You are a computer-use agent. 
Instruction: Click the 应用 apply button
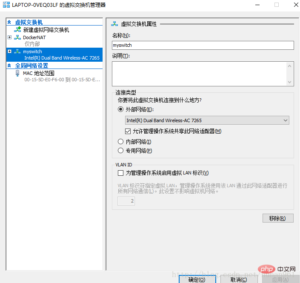[280, 279]
